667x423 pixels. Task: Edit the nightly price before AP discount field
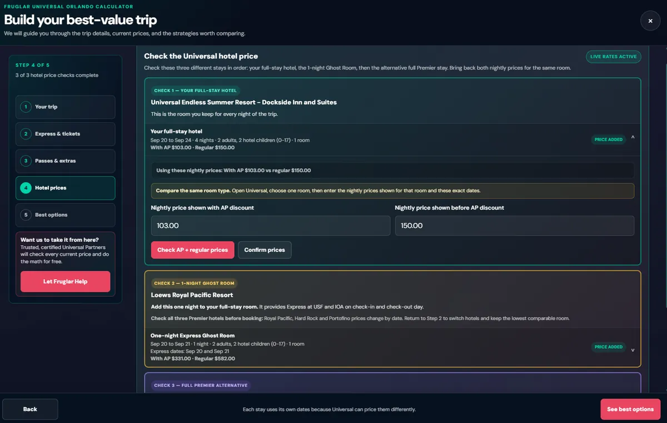(515, 226)
